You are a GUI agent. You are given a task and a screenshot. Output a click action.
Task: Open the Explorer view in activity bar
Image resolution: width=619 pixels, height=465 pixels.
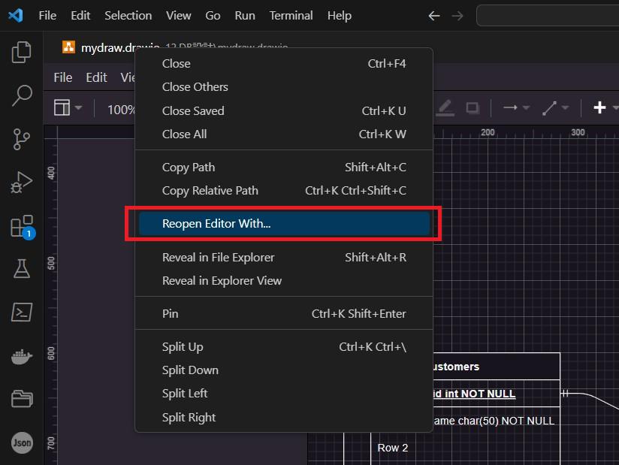pyautogui.click(x=22, y=52)
